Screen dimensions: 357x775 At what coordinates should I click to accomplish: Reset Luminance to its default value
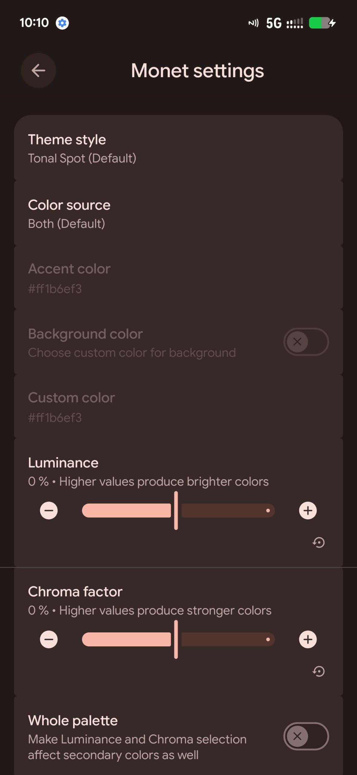click(318, 542)
